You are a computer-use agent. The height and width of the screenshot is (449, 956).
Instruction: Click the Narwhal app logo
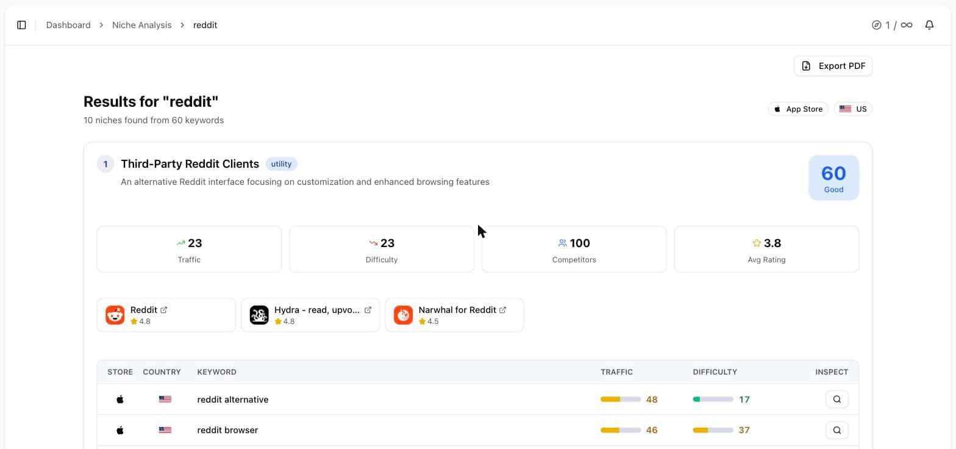click(x=403, y=315)
